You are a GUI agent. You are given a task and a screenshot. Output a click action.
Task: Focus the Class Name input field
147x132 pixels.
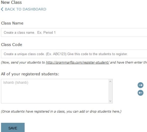click(74, 32)
